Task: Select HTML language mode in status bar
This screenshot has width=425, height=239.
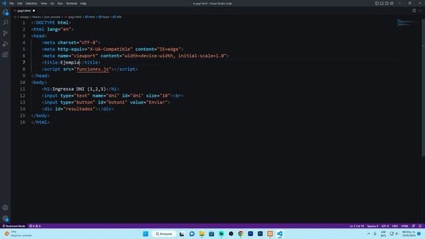Action: [x=404, y=226]
